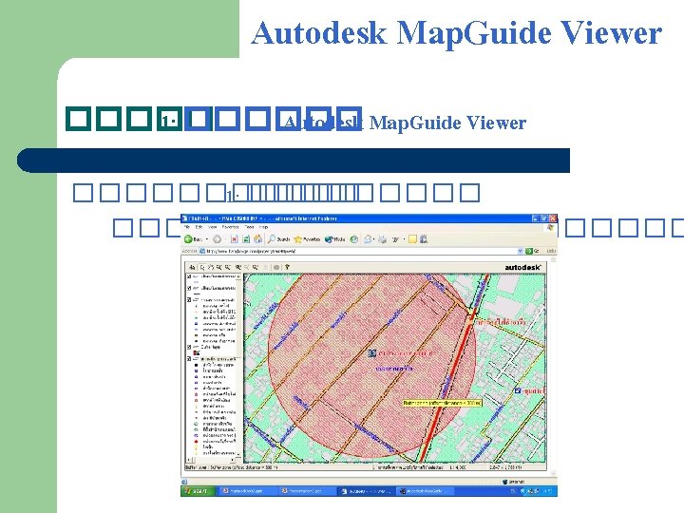The image size is (684, 513).
Task: Click the IE Back button
Action: coord(192,239)
